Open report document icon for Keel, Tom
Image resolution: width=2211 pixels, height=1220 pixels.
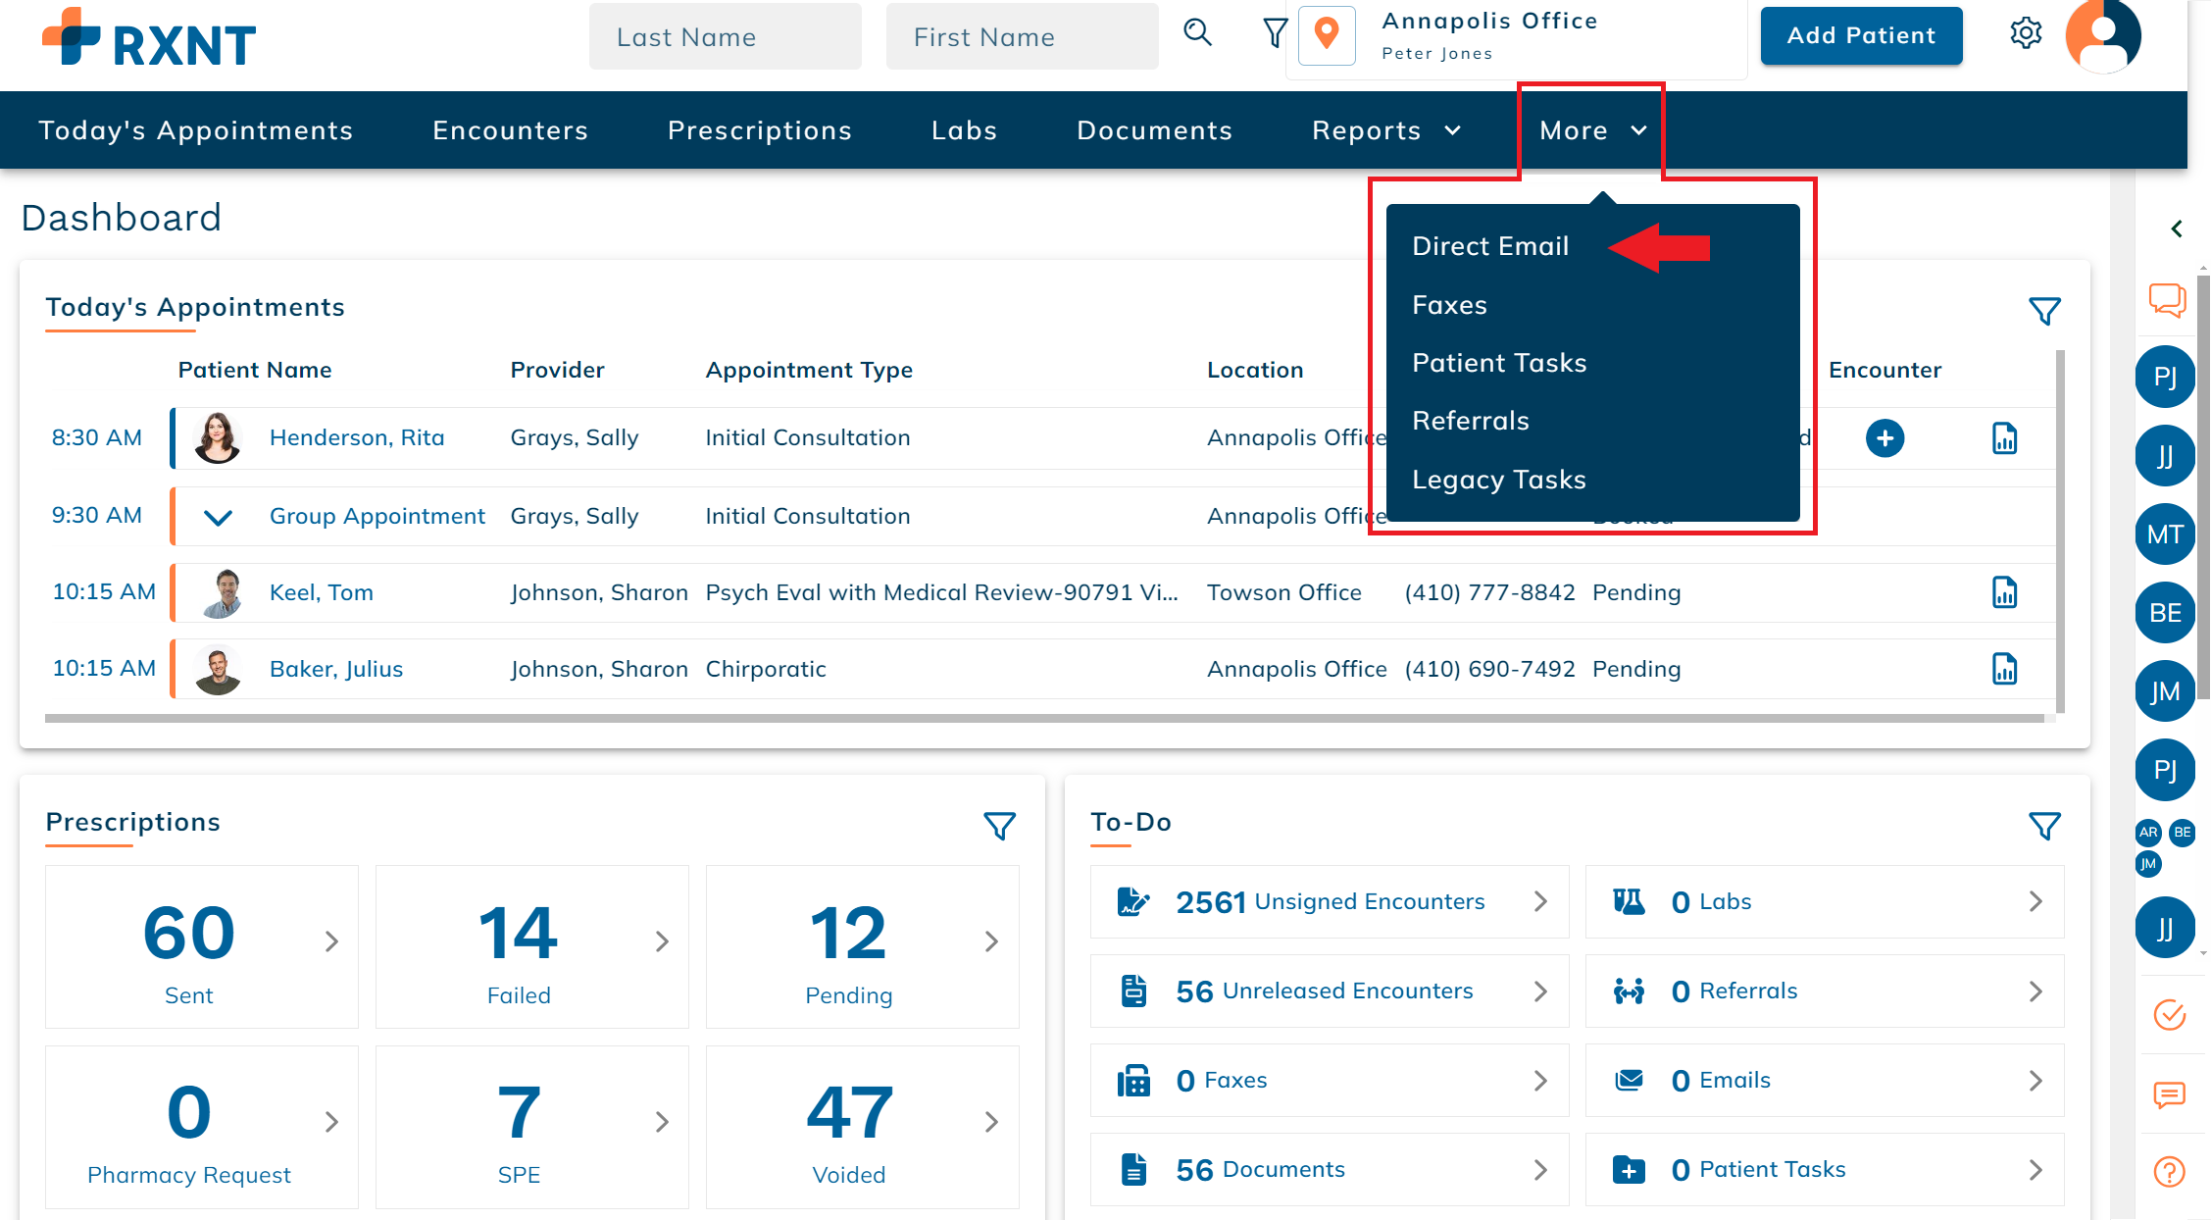coord(2004,592)
